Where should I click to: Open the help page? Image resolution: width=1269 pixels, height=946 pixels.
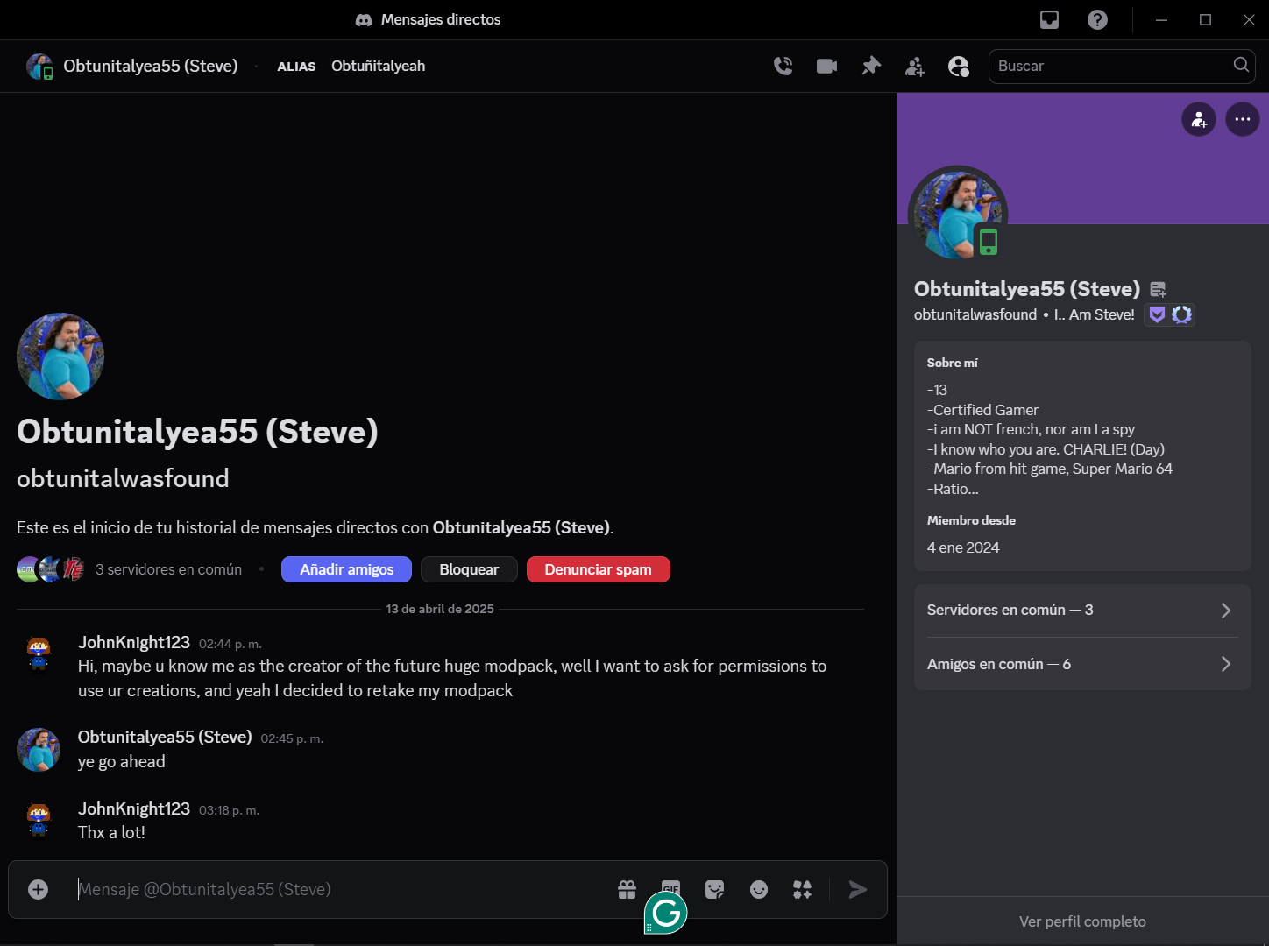[1097, 19]
